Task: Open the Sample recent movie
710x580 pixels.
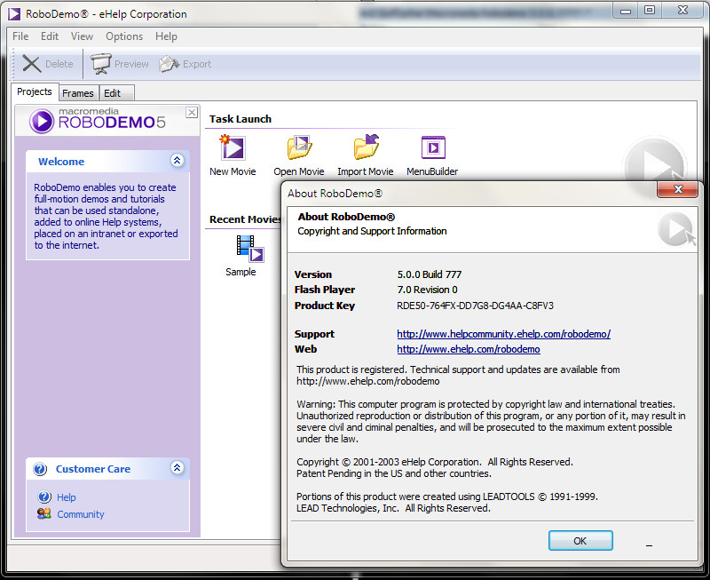Action: (x=241, y=250)
